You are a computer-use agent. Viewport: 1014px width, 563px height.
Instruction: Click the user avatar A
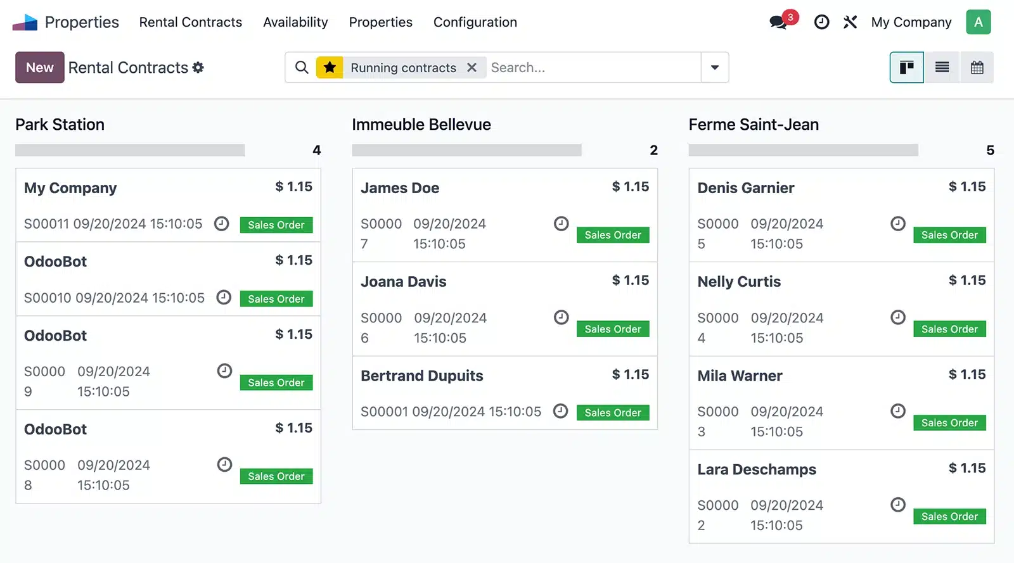[x=978, y=22]
